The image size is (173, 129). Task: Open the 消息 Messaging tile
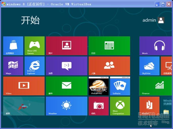pyautogui.click(x=67, y=66)
